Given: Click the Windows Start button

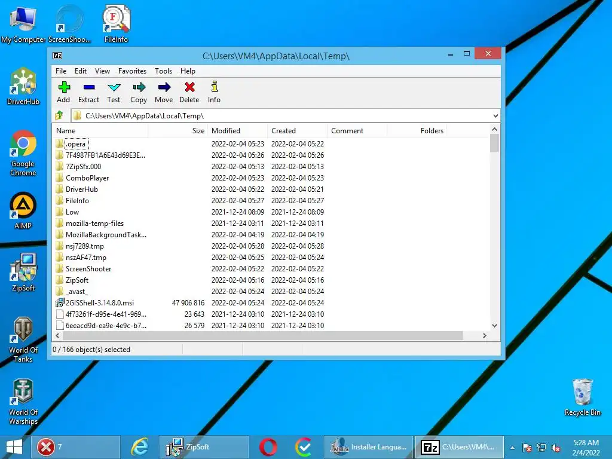Looking at the screenshot, I should (x=14, y=447).
